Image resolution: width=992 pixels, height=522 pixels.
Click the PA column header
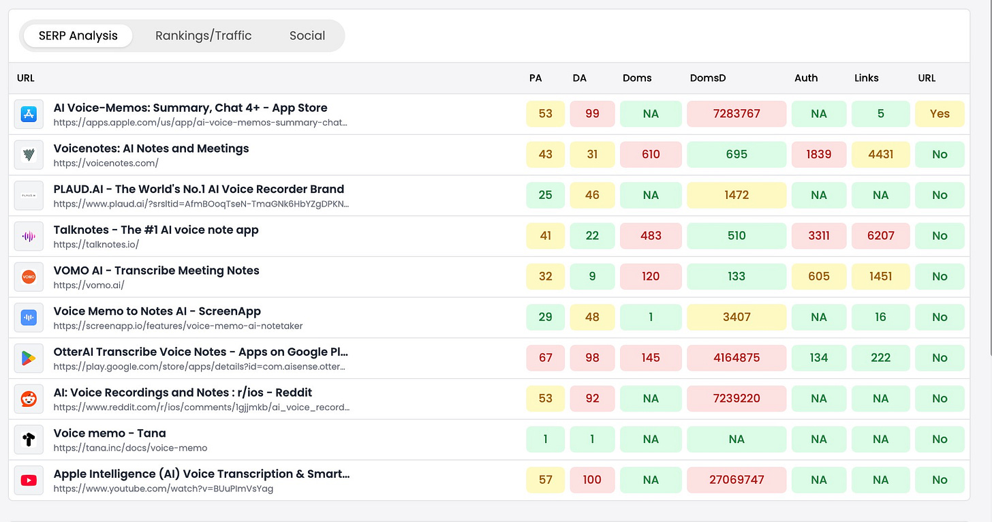[536, 78]
